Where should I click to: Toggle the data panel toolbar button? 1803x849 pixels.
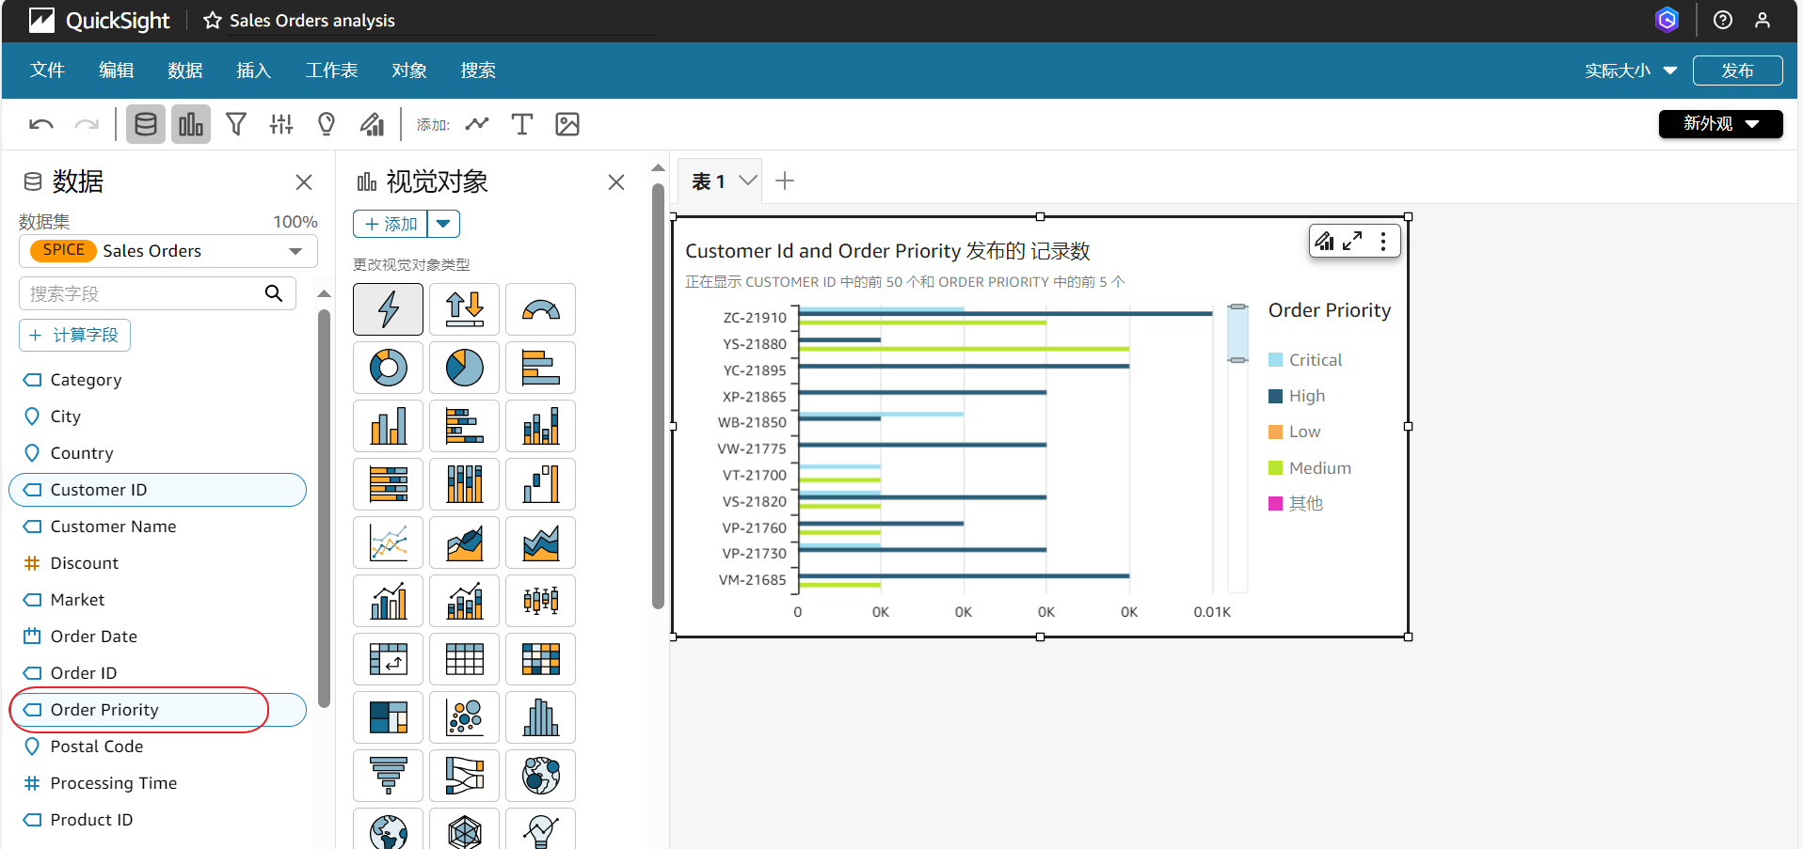pyautogui.click(x=146, y=124)
